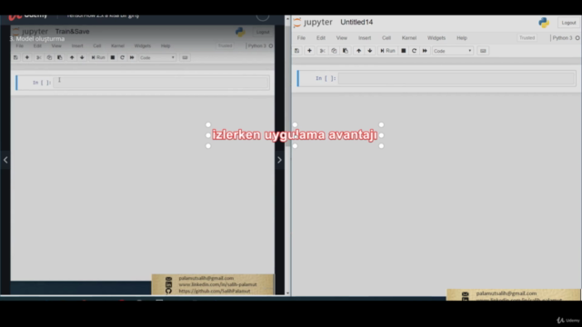This screenshot has width=582, height=327.
Task: Focus the code cell in Train&Save notebook
Action: tap(161, 83)
